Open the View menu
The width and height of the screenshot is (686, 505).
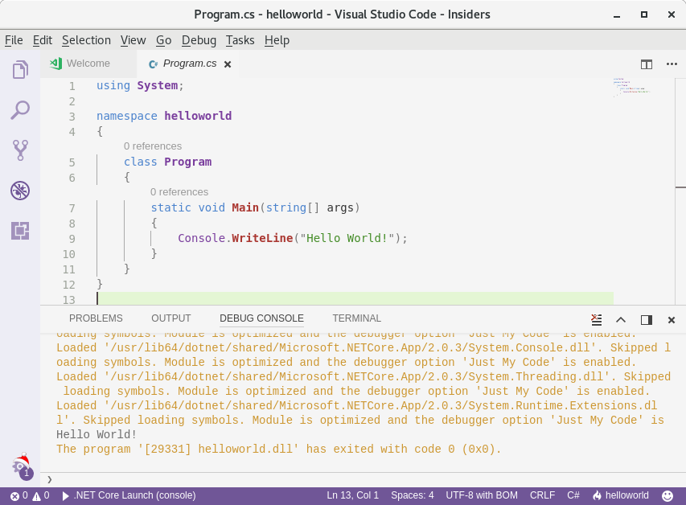pyautogui.click(x=133, y=40)
